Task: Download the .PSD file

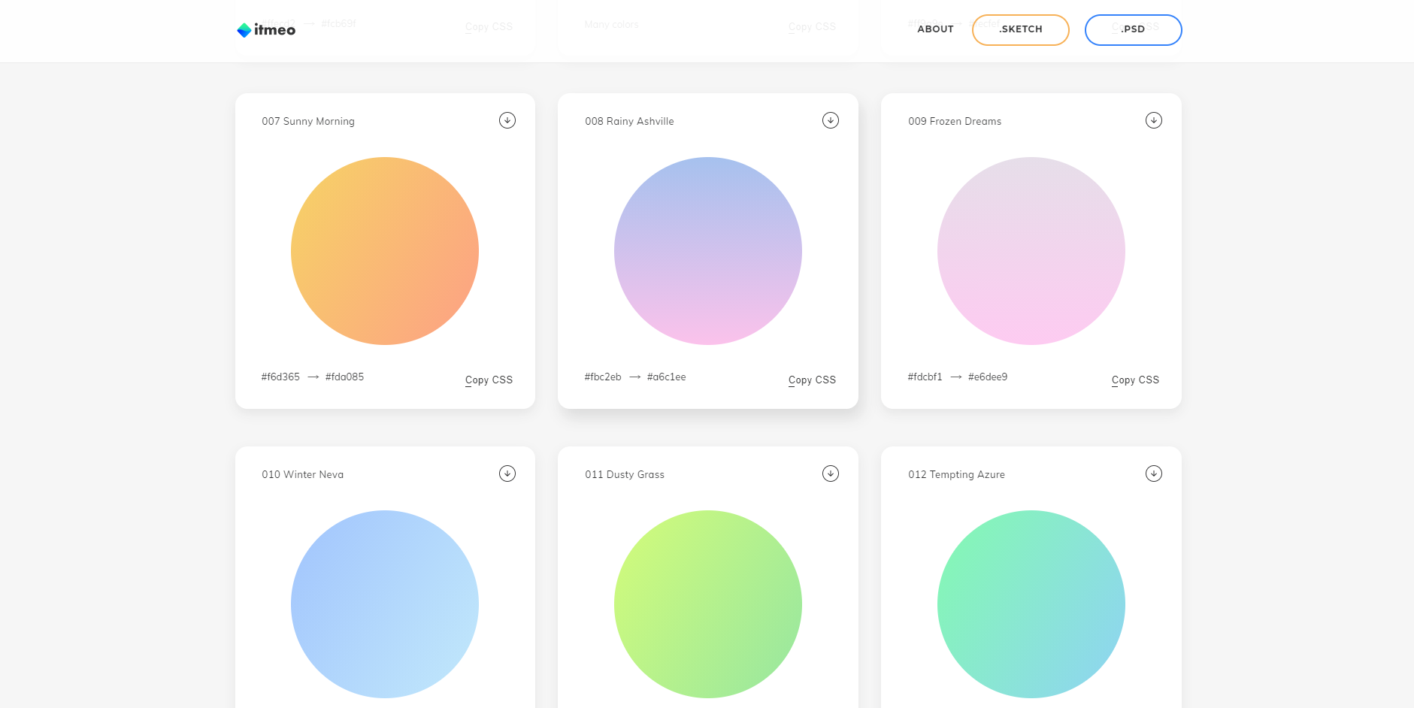Action: pos(1133,30)
